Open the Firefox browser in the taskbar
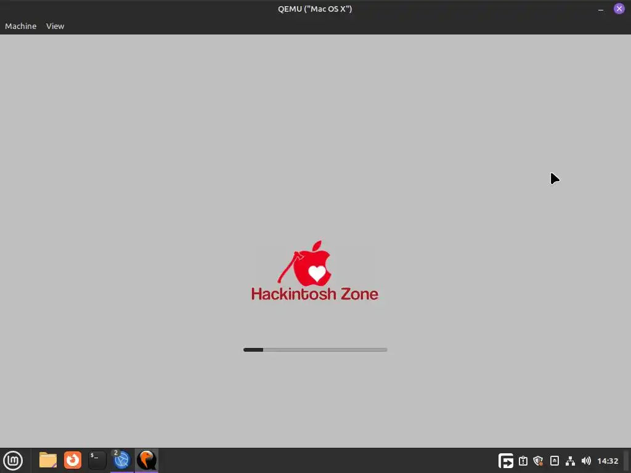This screenshot has width=631, height=473. [73, 460]
